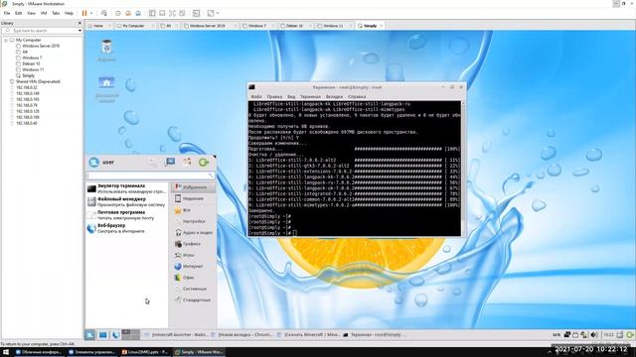
Task: Select the Офис category in the start menu
Action: point(193,278)
